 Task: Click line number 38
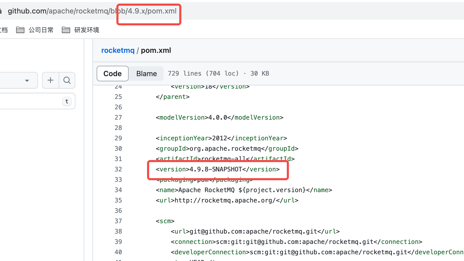click(118, 231)
